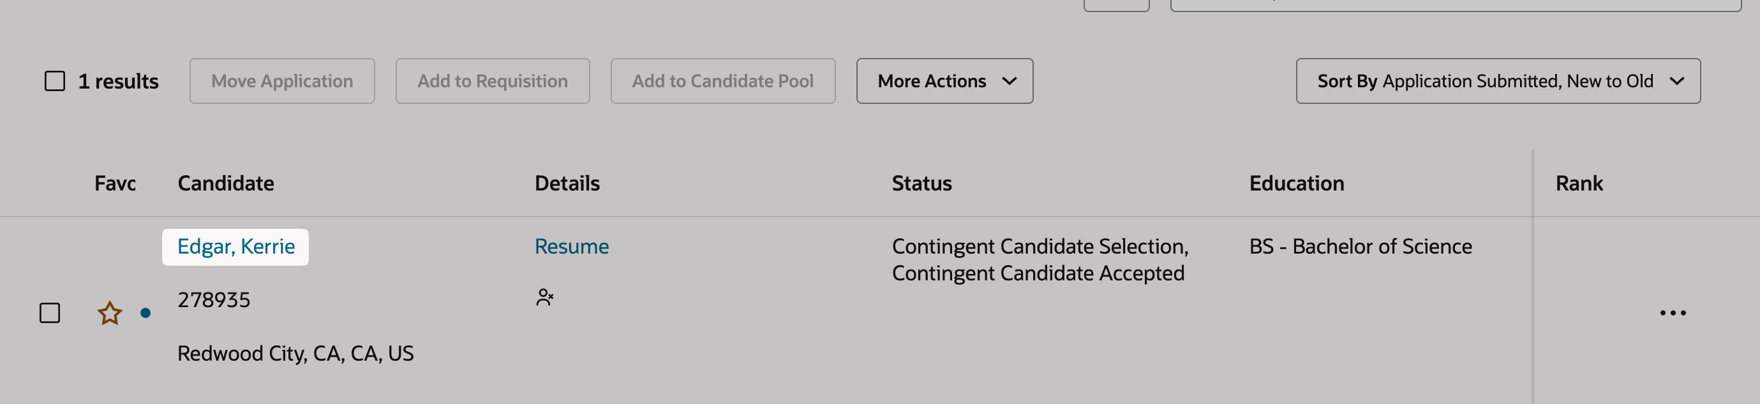1760x404 pixels.
Task: Open Edgar, Kerrie candidate link
Action: click(x=235, y=247)
